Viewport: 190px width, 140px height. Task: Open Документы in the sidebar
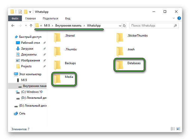coord(26,54)
